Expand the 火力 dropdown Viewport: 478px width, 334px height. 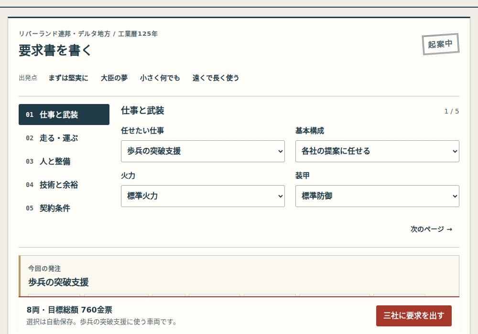tap(203, 196)
